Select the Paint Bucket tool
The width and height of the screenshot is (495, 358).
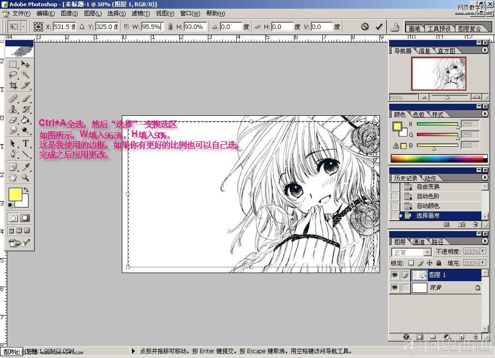point(26,120)
